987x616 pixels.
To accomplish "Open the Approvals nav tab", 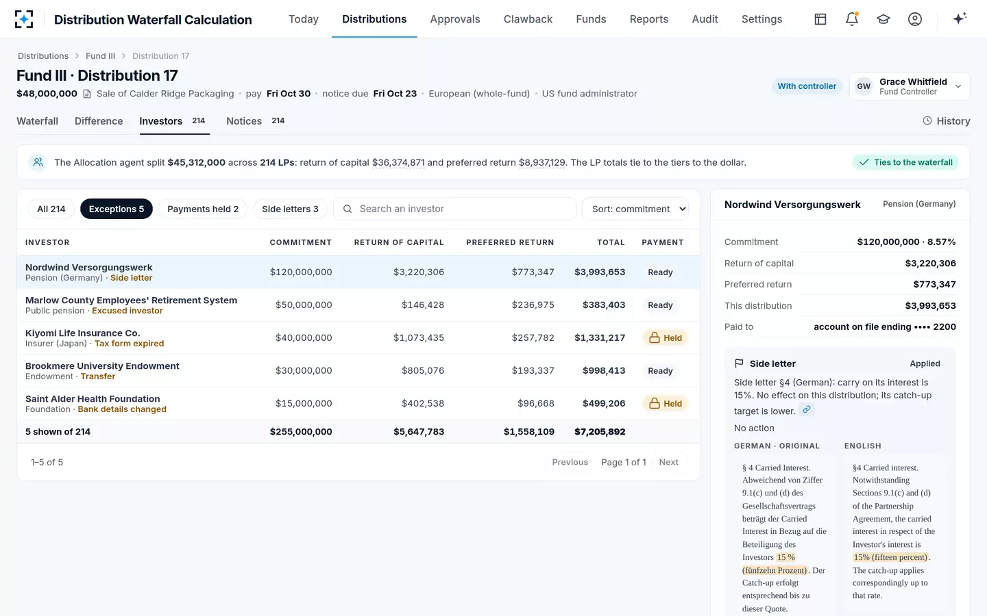I will pos(455,19).
